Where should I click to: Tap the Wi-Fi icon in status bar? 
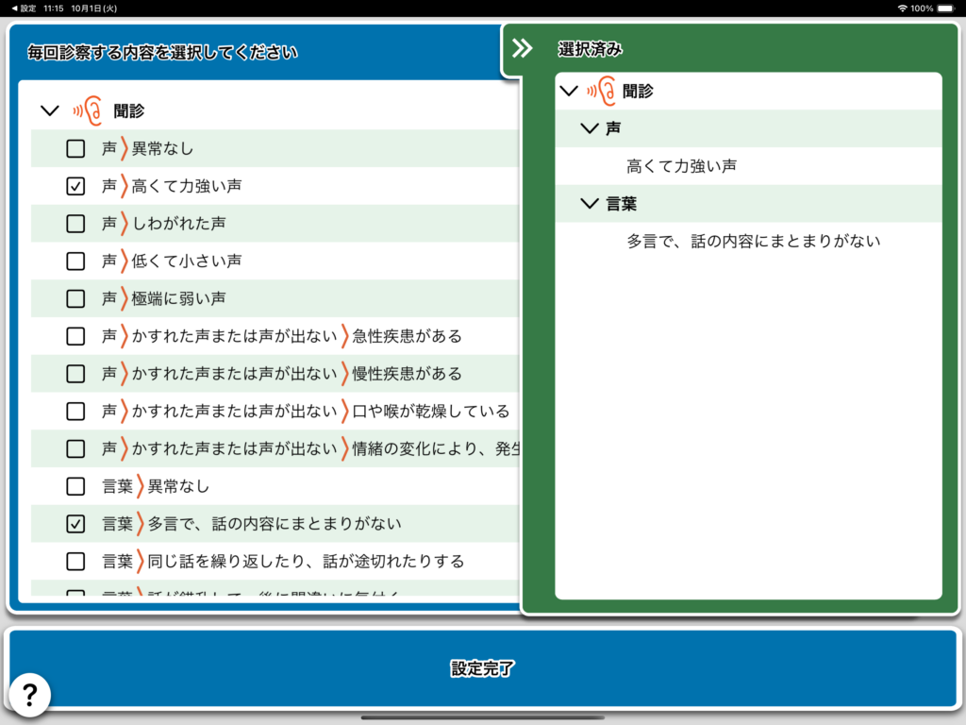tap(902, 8)
